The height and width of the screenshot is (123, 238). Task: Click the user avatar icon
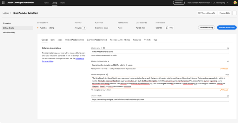click(235, 3)
